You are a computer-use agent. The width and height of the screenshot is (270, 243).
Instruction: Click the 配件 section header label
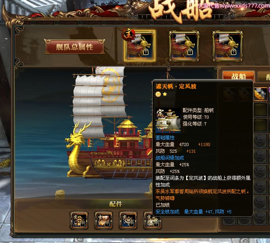(x=116, y=204)
